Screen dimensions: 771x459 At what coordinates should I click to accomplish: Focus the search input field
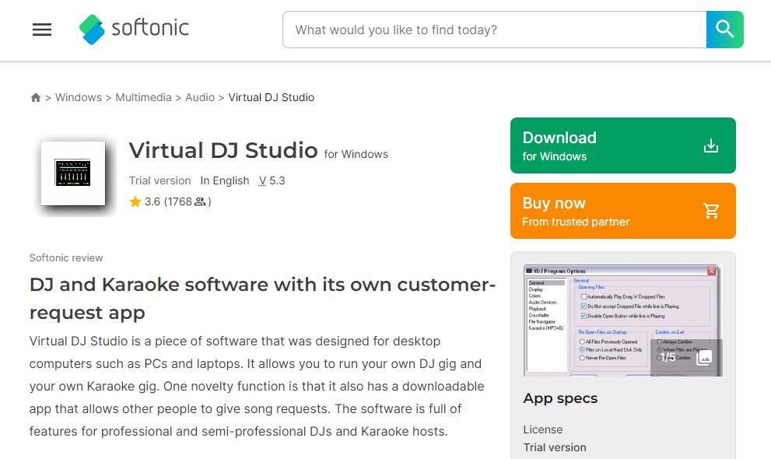[495, 30]
